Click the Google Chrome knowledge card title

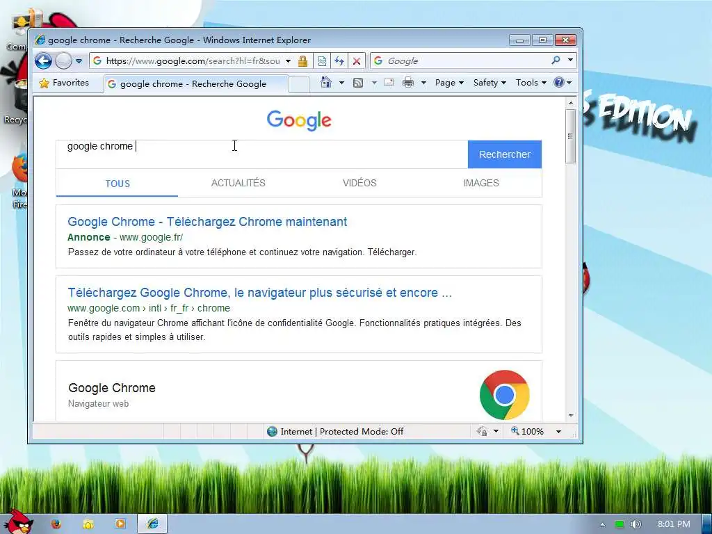coord(112,388)
